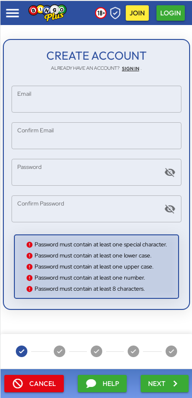Click the speech bubble icon on Help

(91, 383)
